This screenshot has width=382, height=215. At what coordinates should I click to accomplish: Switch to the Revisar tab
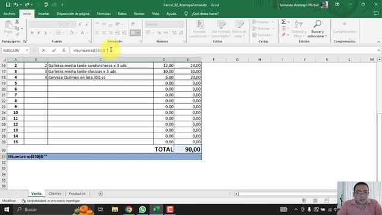pos(139,14)
